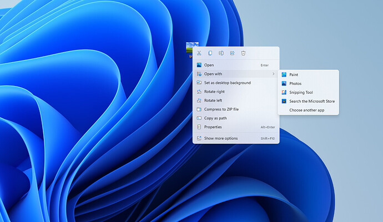Open the image with Paint
Screen dimensions: 383x222
[x=294, y=74]
